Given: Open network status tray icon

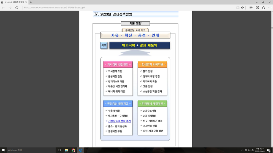Looking at the screenshot, I should pyautogui.click(x=246, y=150).
